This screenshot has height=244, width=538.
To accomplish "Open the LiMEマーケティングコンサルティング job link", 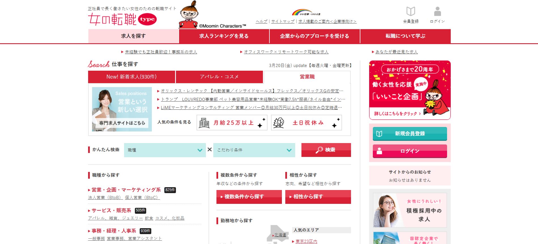I will point(251,108).
